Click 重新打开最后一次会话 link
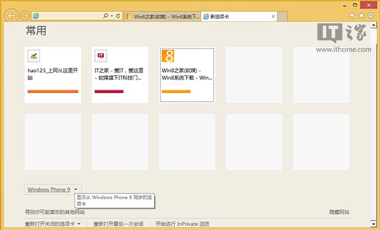 [118, 224]
